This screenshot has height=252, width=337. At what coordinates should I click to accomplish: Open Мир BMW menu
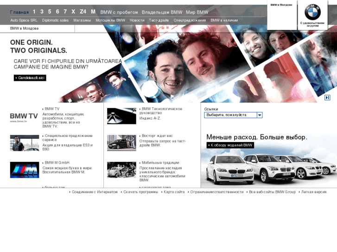(x=197, y=12)
